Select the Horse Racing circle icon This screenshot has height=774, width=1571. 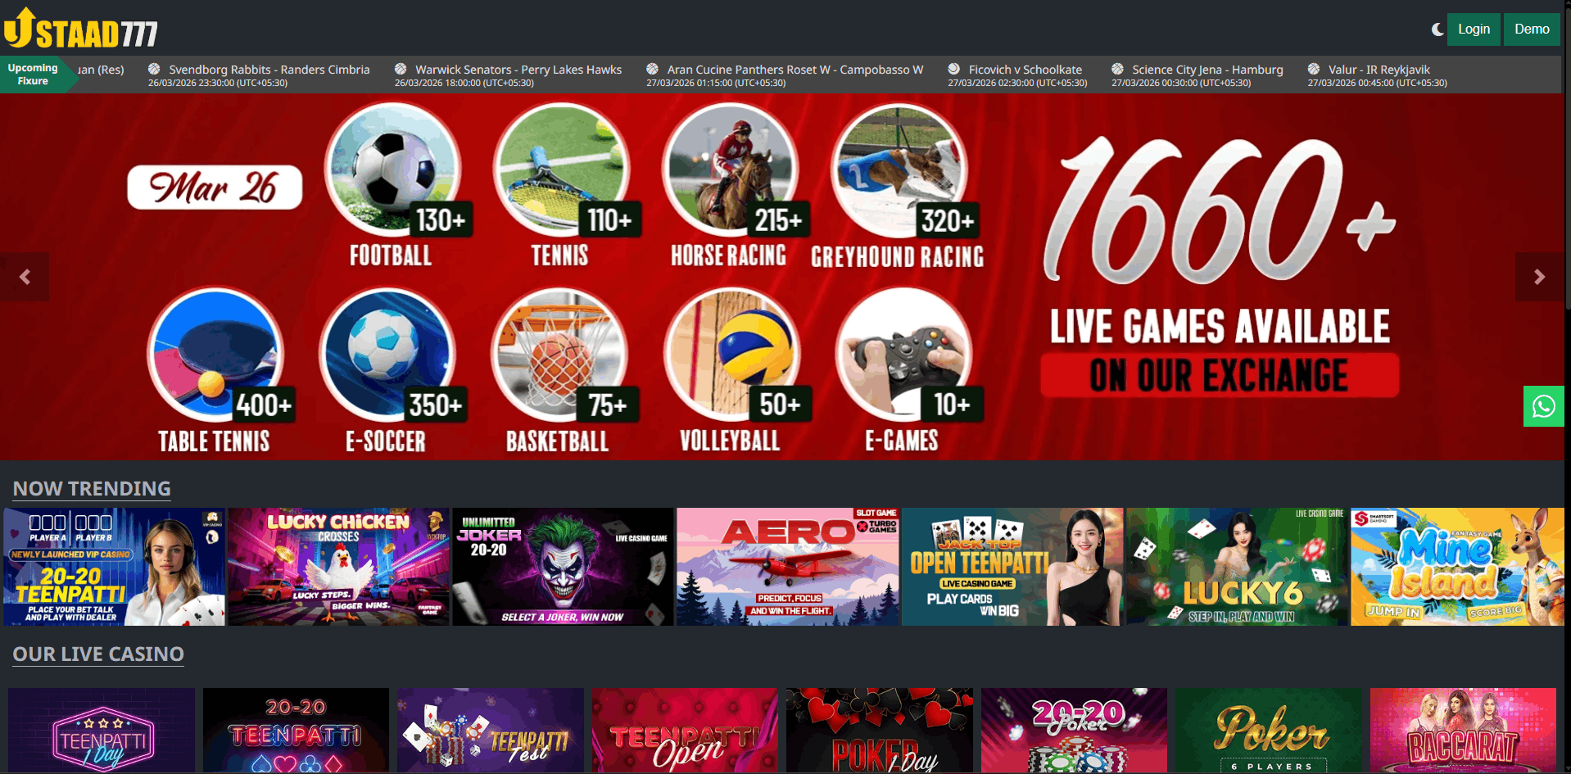pyautogui.click(x=730, y=170)
